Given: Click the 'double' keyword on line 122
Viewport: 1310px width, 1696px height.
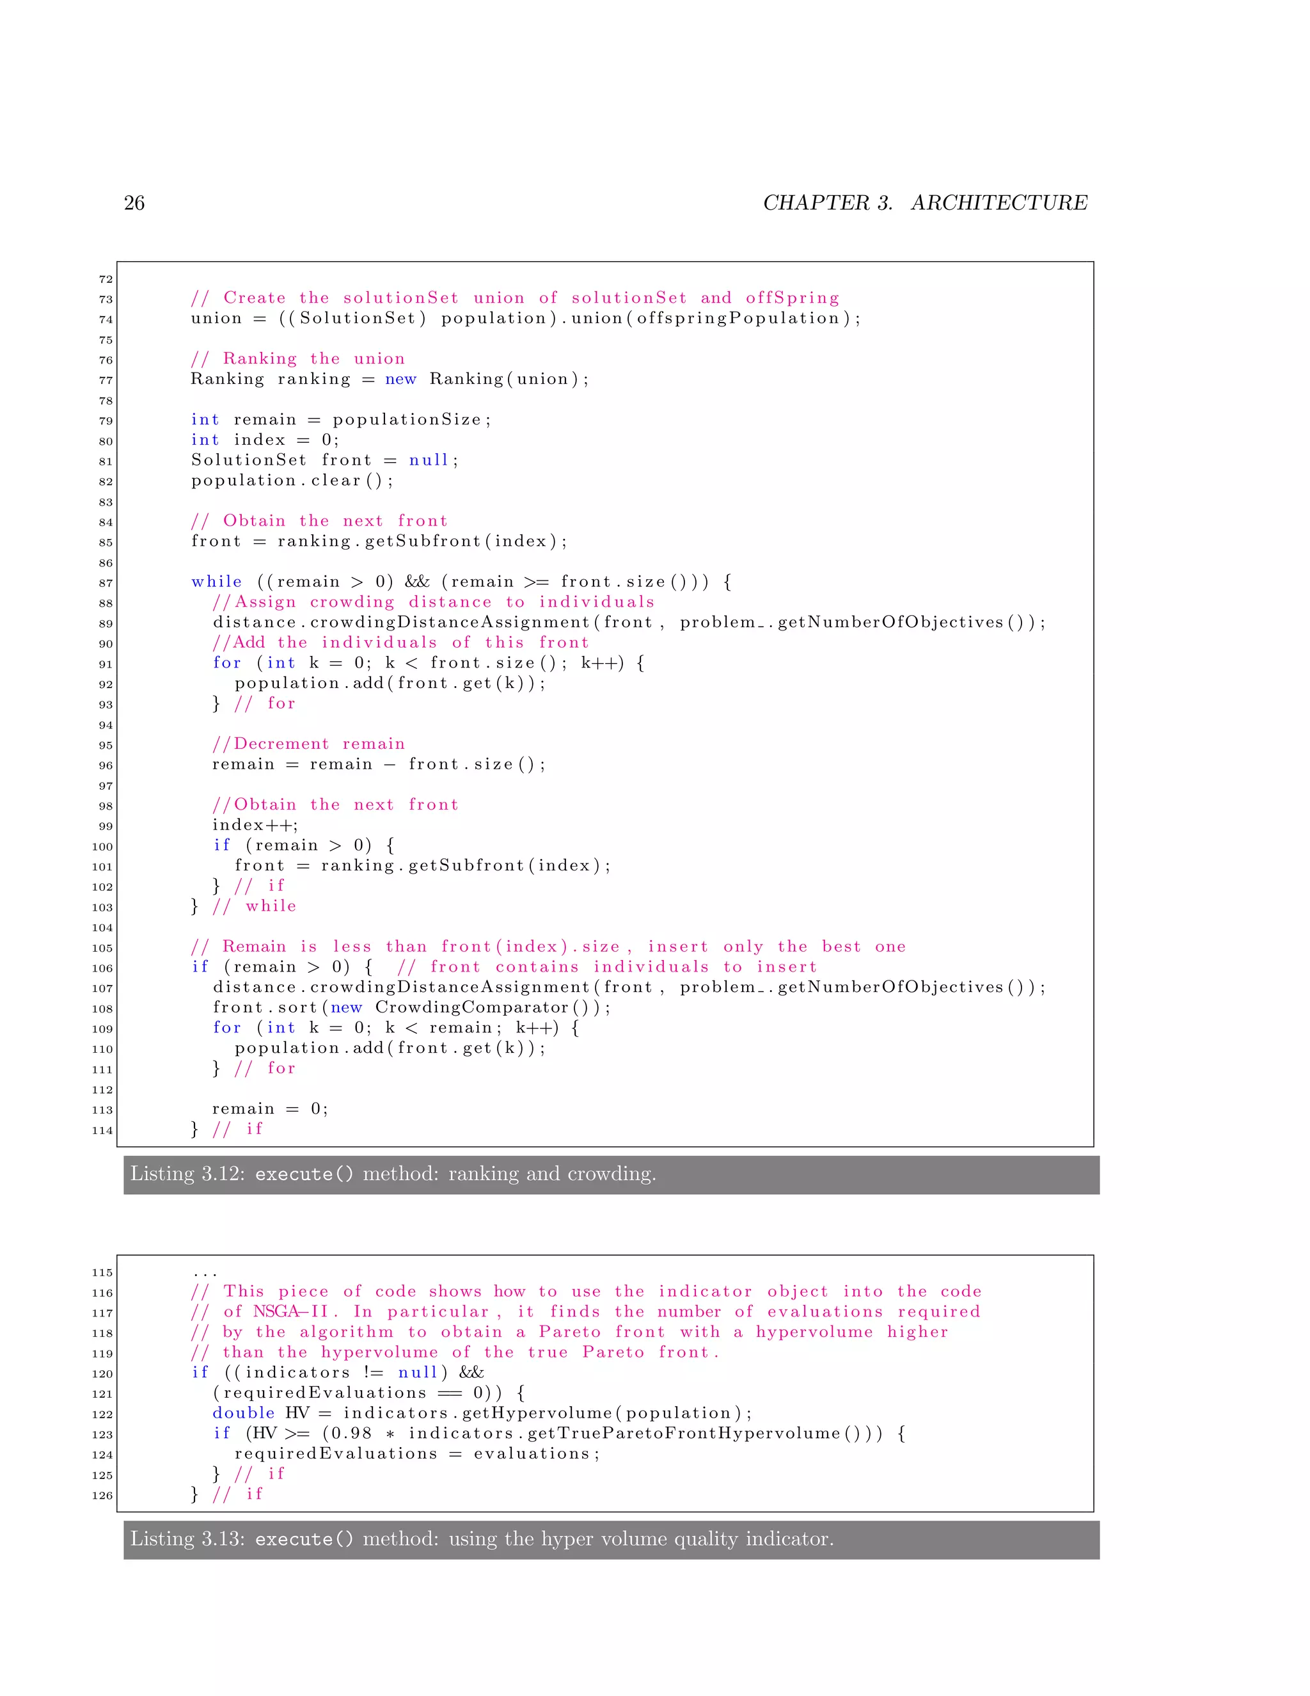Looking at the screenshot, I should click(x=243, y=1412).
